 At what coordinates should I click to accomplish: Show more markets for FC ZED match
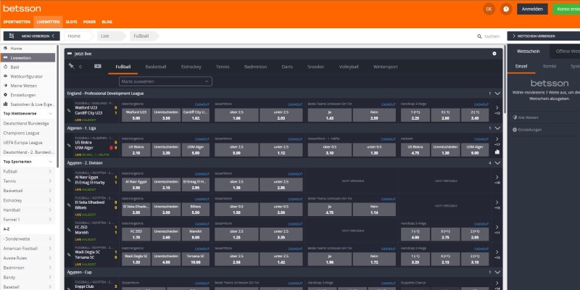point(497,229)
